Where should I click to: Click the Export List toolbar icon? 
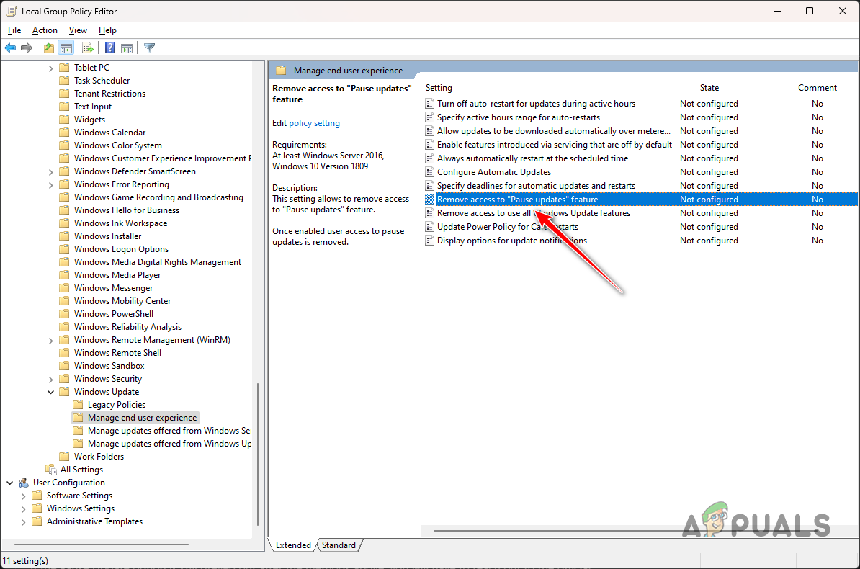(x=87, y=48)
